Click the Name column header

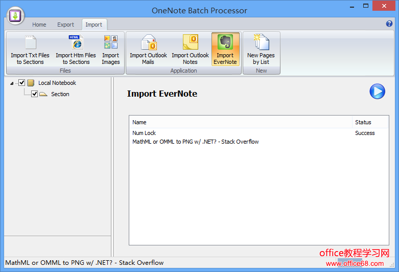pyautogui.click(x=241, y=122)
